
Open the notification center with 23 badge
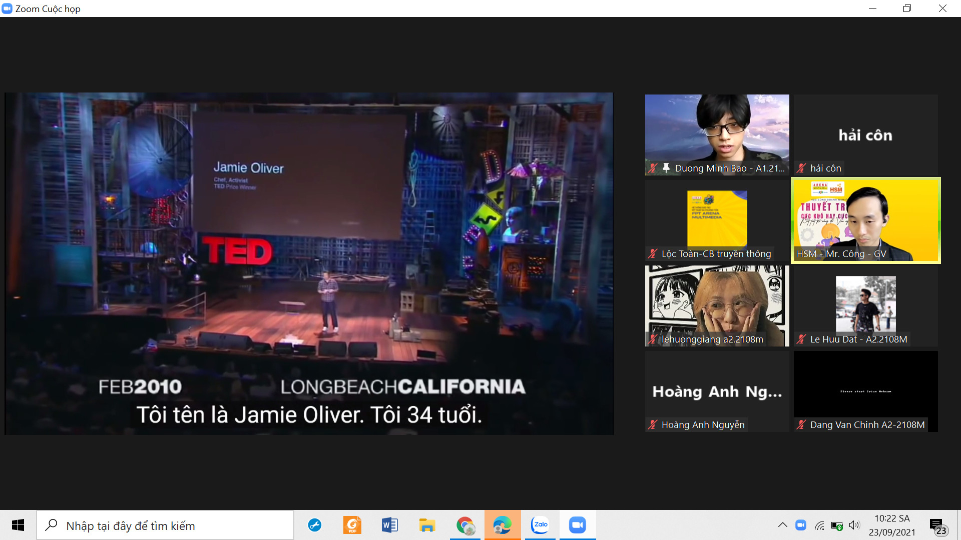click(x=938, y=526)
